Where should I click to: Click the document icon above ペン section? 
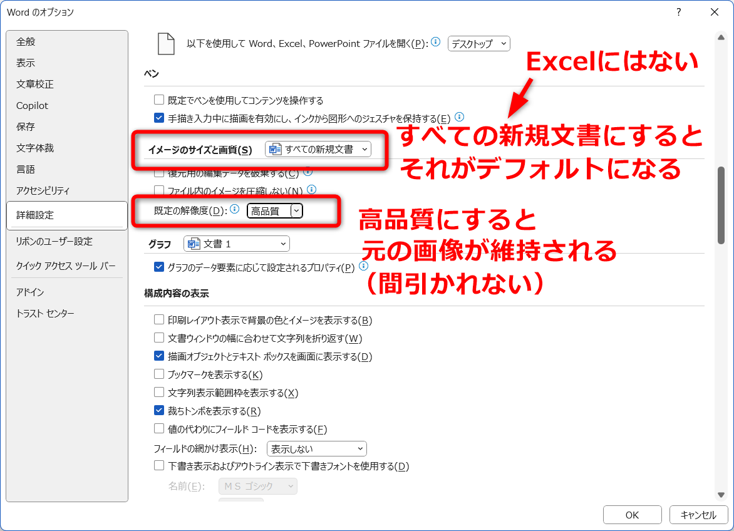tap(166, 44)
